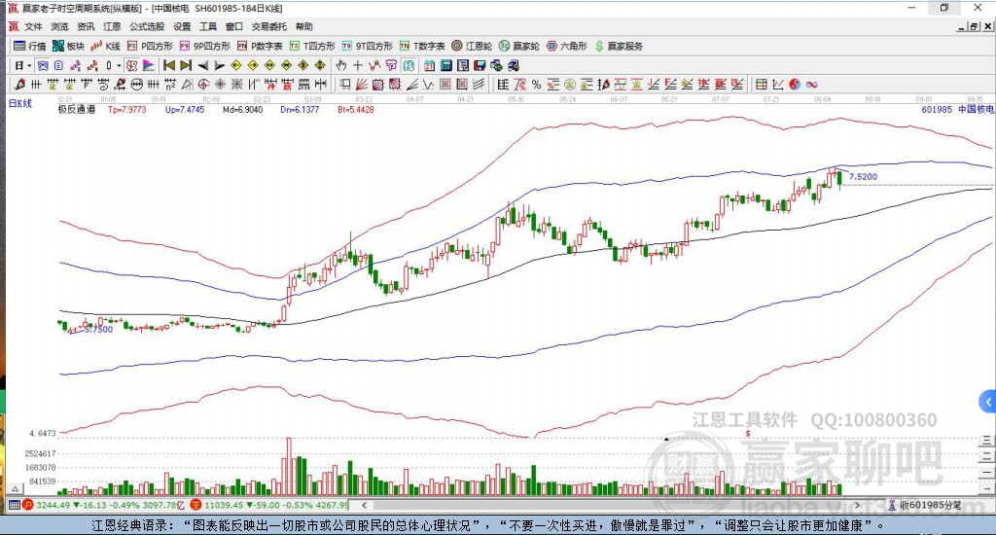Select the red pencil draw tool
Screen dimensions: 996x535
pos(19,85)
